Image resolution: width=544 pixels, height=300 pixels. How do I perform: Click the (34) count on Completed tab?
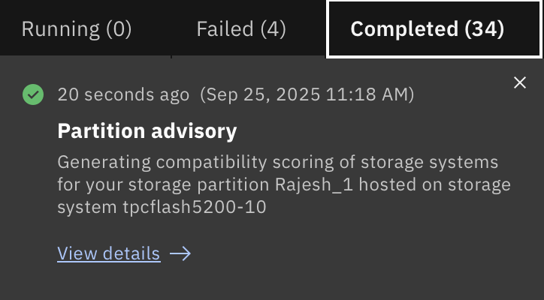484,29
